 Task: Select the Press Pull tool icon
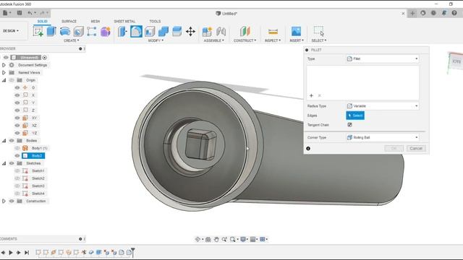(x=122, y=32)
